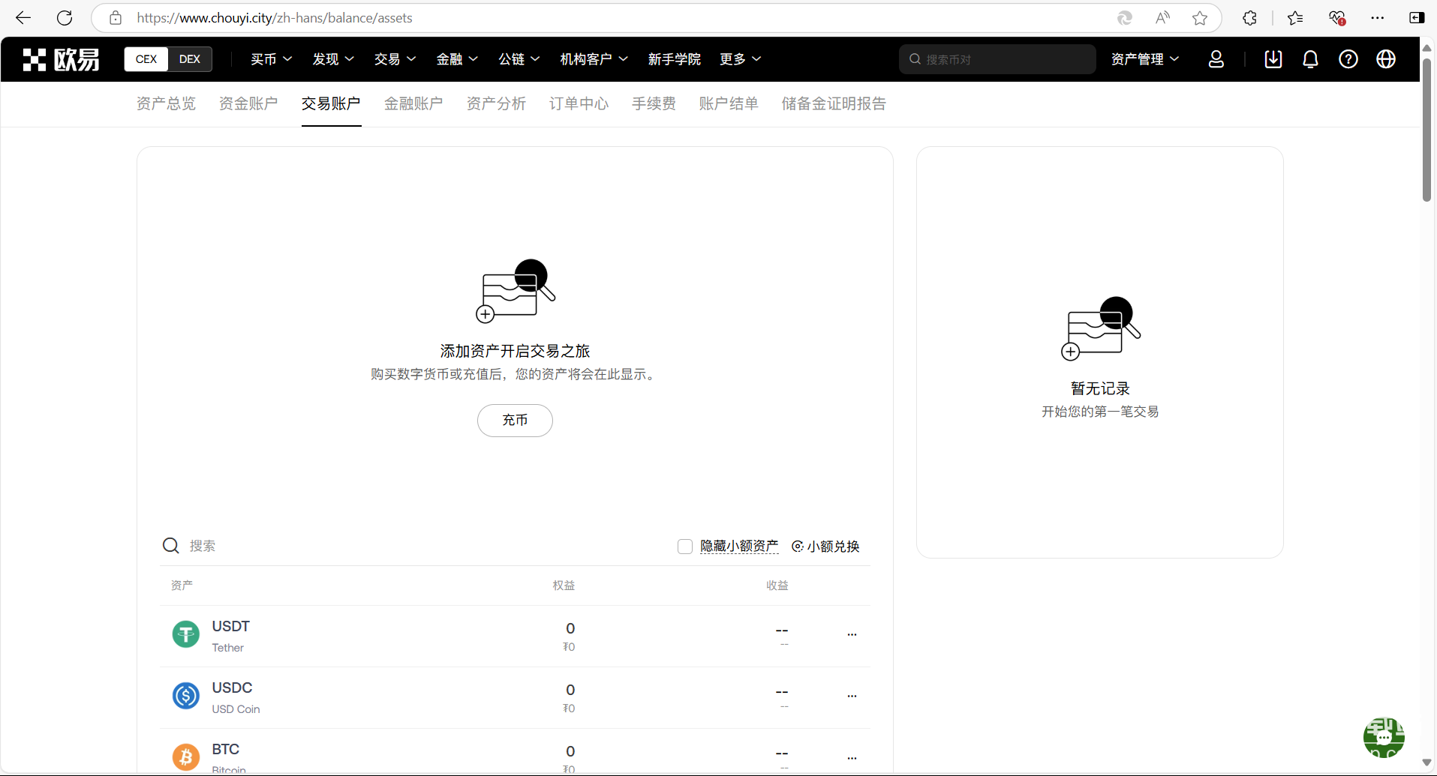
Task: Open the help question mark icon
Action: pyautogui.click(x=1348, y=59)
